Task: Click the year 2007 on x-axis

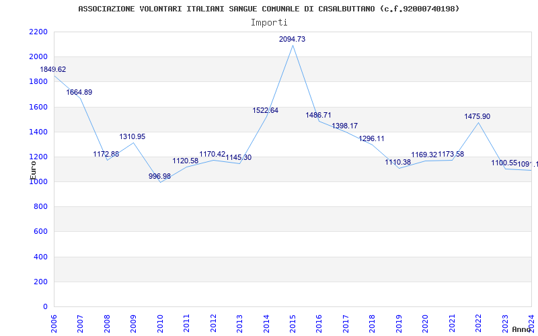Action: point(80,323)
